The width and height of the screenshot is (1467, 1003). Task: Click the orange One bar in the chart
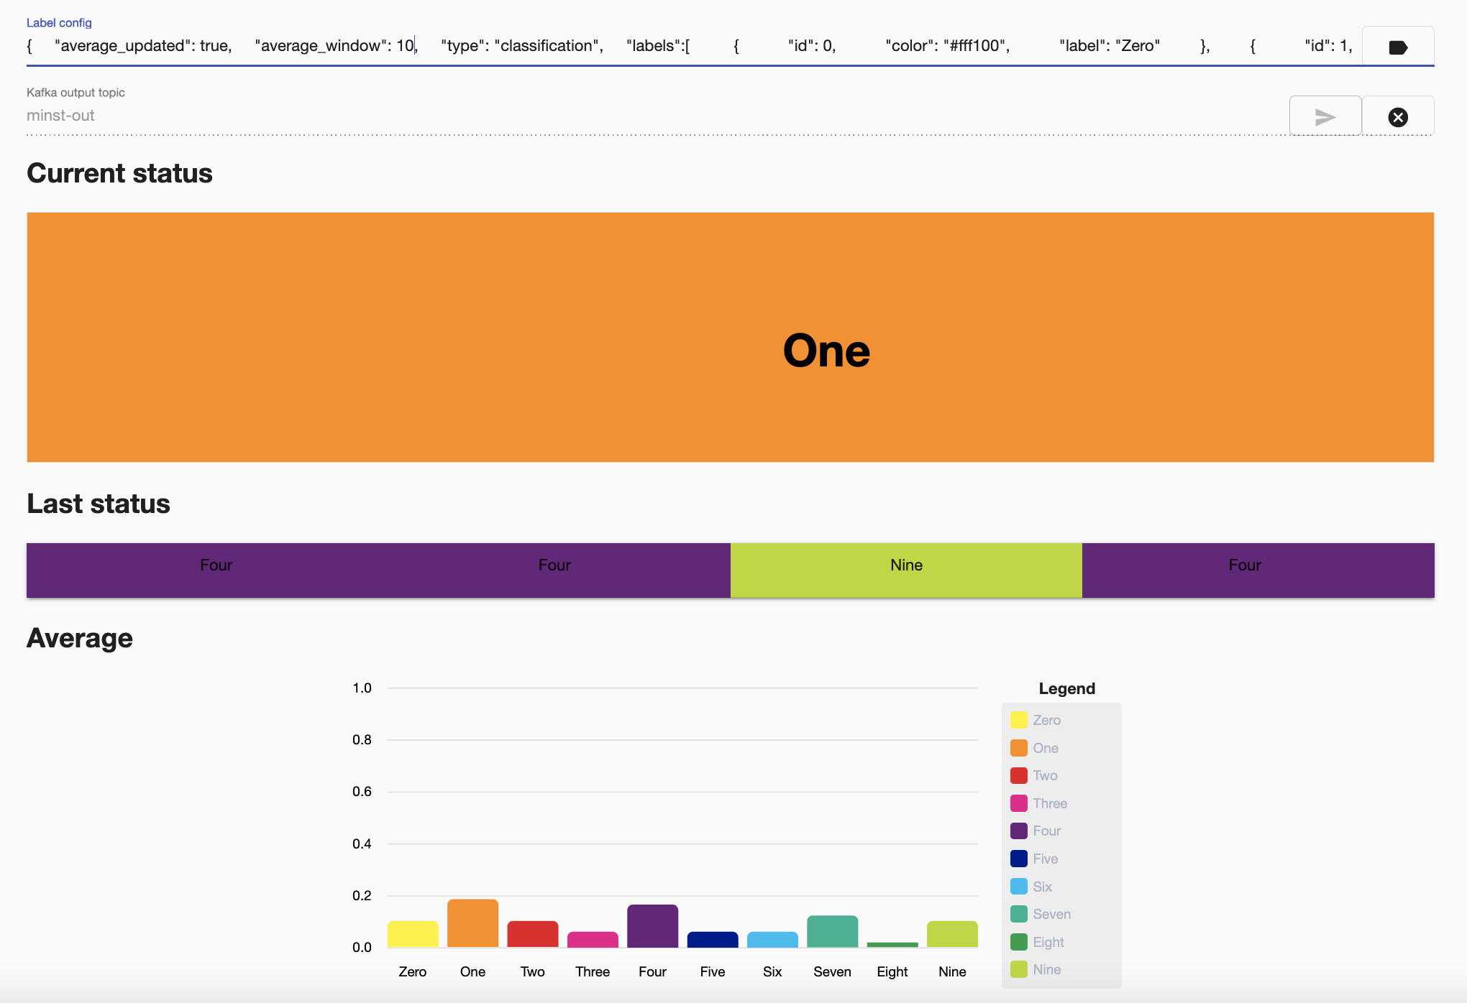click(472, 923)
